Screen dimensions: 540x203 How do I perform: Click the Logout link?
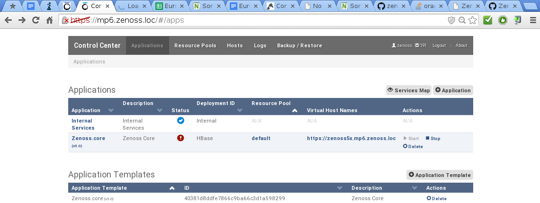439,45
